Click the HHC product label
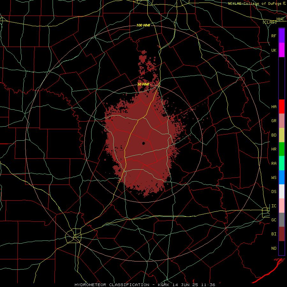Screen dimensions: 287x287 coord(280,19)
